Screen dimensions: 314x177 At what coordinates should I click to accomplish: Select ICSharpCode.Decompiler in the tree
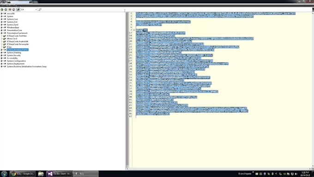pyautogui.click(x=18, y=44)
